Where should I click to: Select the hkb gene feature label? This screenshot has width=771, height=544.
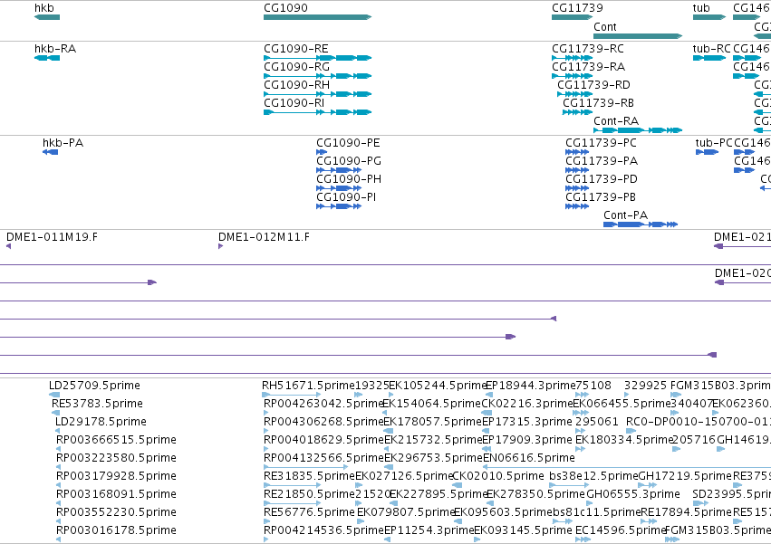[44, 8]
